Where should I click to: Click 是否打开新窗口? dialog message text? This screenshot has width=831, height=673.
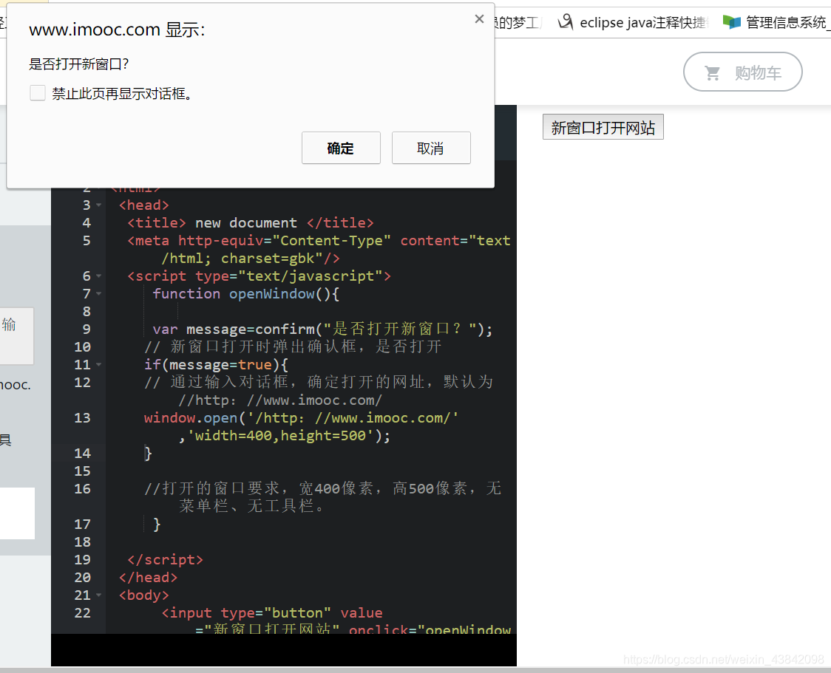coord(78,64)
